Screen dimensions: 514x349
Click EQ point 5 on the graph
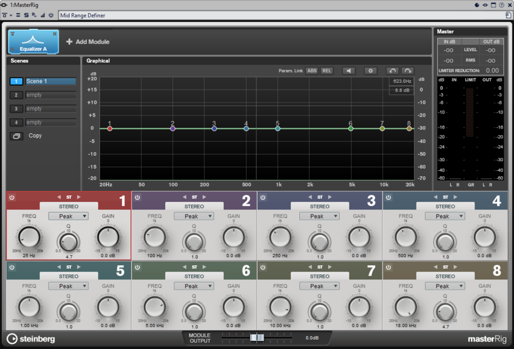coord(278,129)
